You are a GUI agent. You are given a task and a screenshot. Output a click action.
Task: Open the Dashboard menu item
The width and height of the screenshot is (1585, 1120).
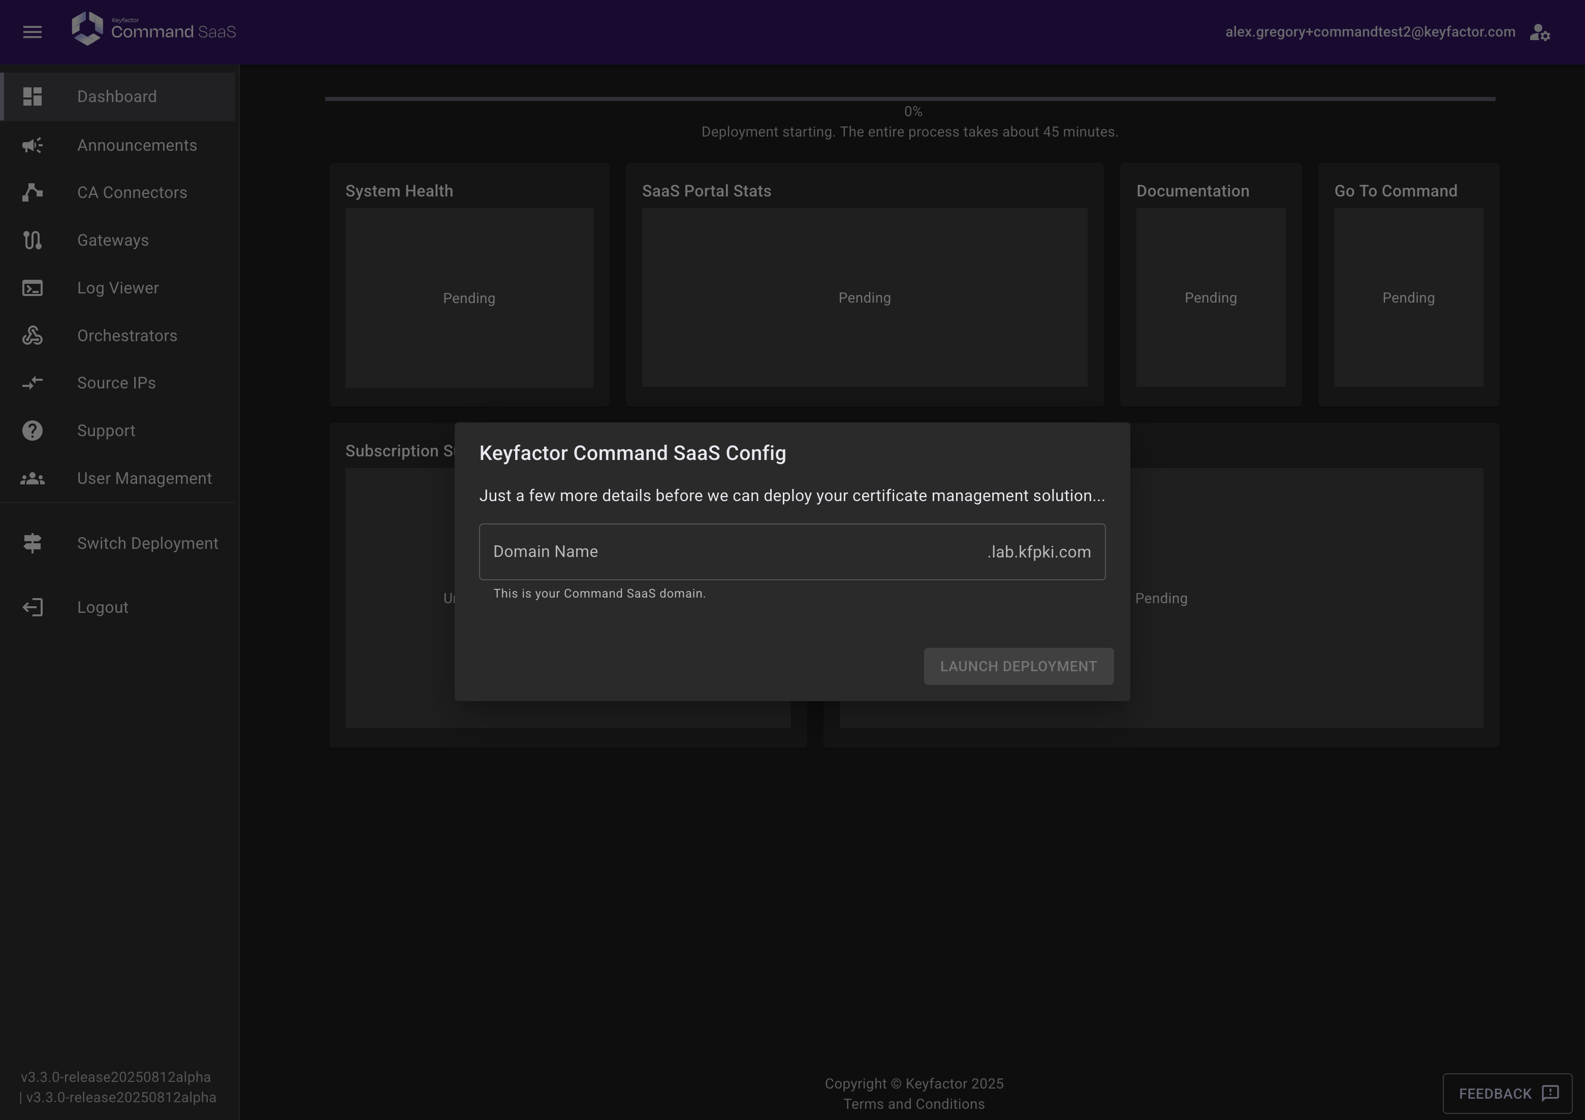coord(117,96)
